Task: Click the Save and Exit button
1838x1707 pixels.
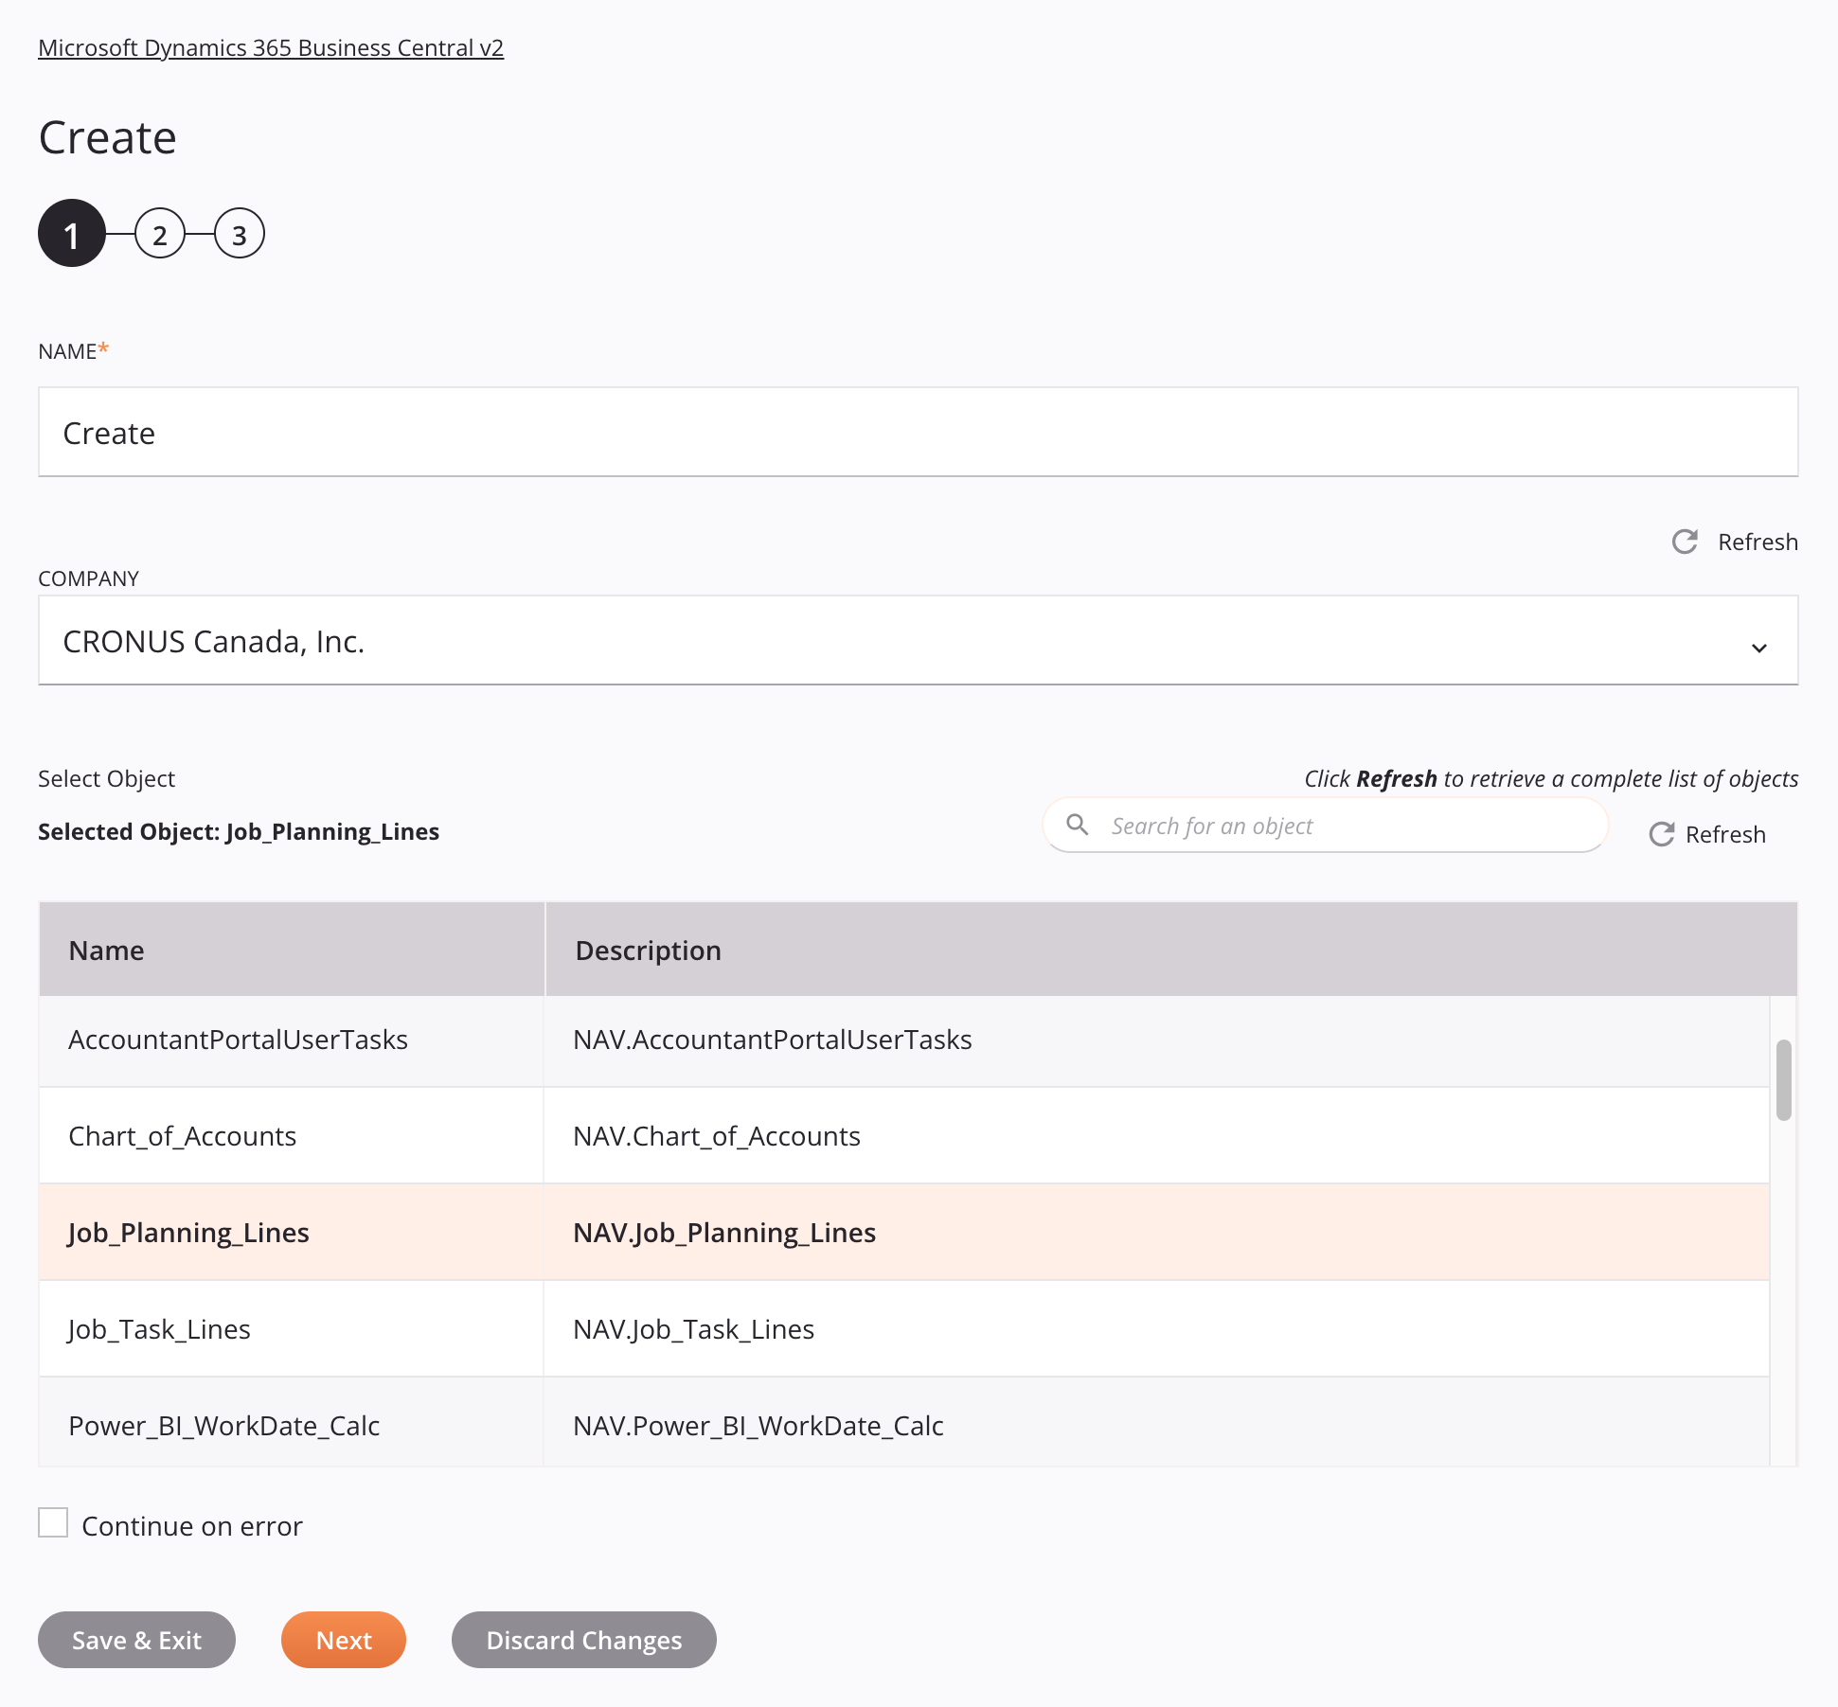Action: click(136, 1638)
